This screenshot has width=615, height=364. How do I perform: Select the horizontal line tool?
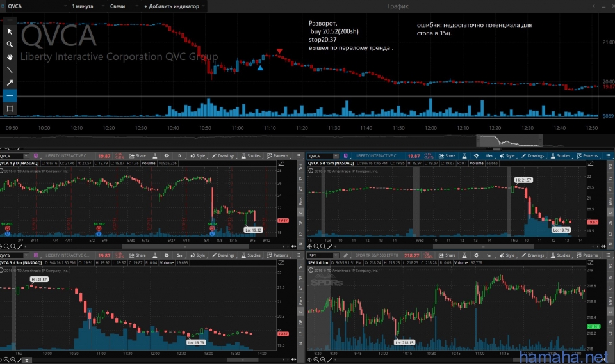pyautogui.click(x=10, y=95)
